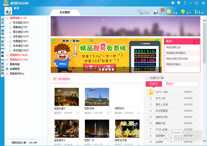Click the scrollbar down arrow

click(x=204, y=140)
